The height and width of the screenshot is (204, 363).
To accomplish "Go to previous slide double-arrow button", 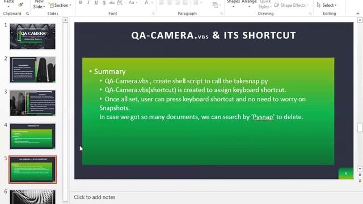I will (360, 175).
